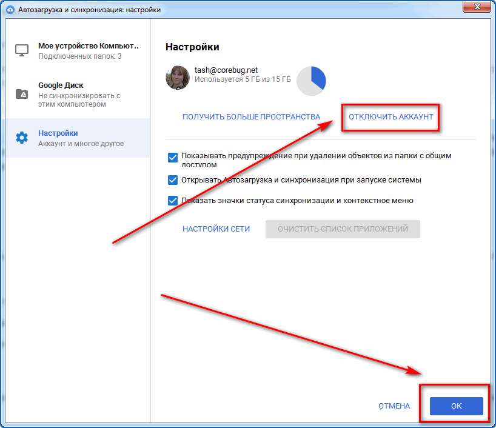This screenshot has width=496, height=428.
Task: Click the 'Настройки' heading
Action: click(192, 47)
